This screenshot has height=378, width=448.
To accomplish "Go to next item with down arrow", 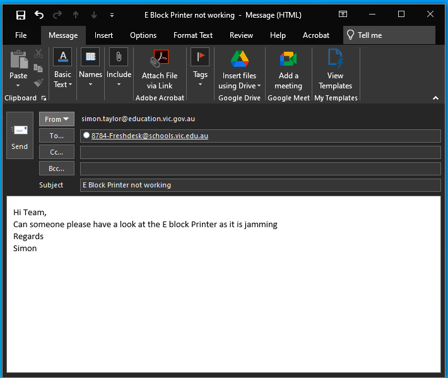I will click(94, 15).
